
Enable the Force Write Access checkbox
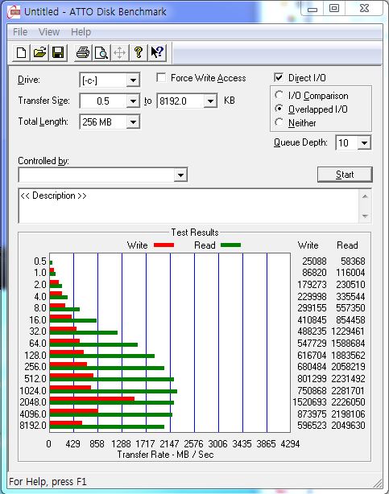161,77
